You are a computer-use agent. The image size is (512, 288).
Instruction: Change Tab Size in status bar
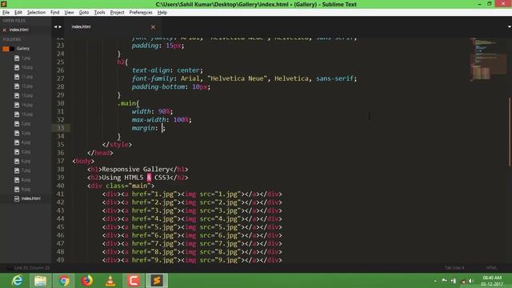454,268
